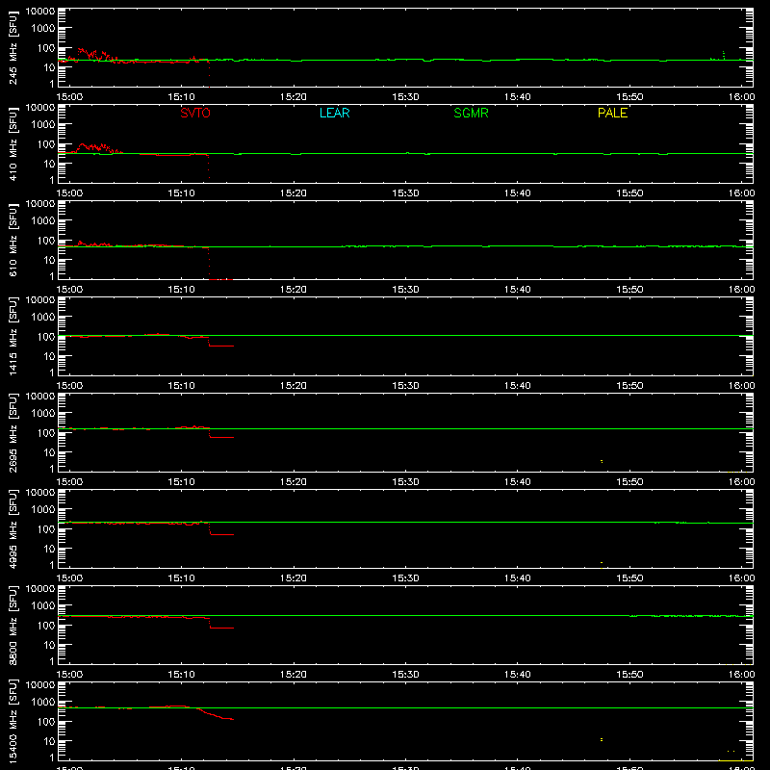The width and height of the screenshot is (770, 770).
Task: Click 15:20 under the 610 MHz plot
Action: point(294,290)
